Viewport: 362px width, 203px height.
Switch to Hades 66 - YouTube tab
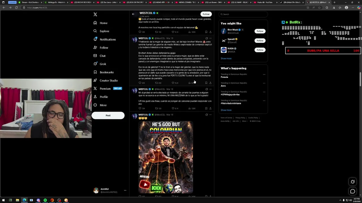click(265, 2)
